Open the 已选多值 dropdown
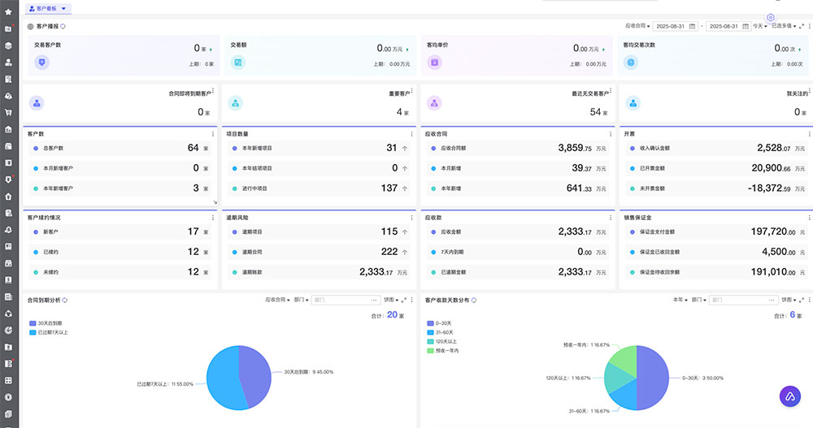The image size is (813, 428). point(783,26)
